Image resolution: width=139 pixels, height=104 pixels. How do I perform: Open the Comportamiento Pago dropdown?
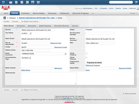[x=26, y=58]
